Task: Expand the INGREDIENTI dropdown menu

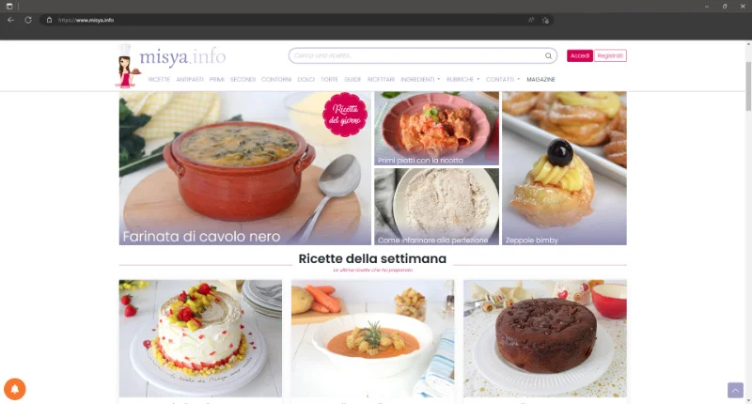Action: [x=420, y=80]
